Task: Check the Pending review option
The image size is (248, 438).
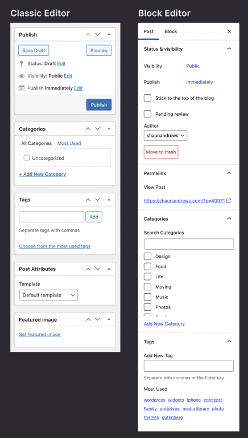Action: click(147, 114)
